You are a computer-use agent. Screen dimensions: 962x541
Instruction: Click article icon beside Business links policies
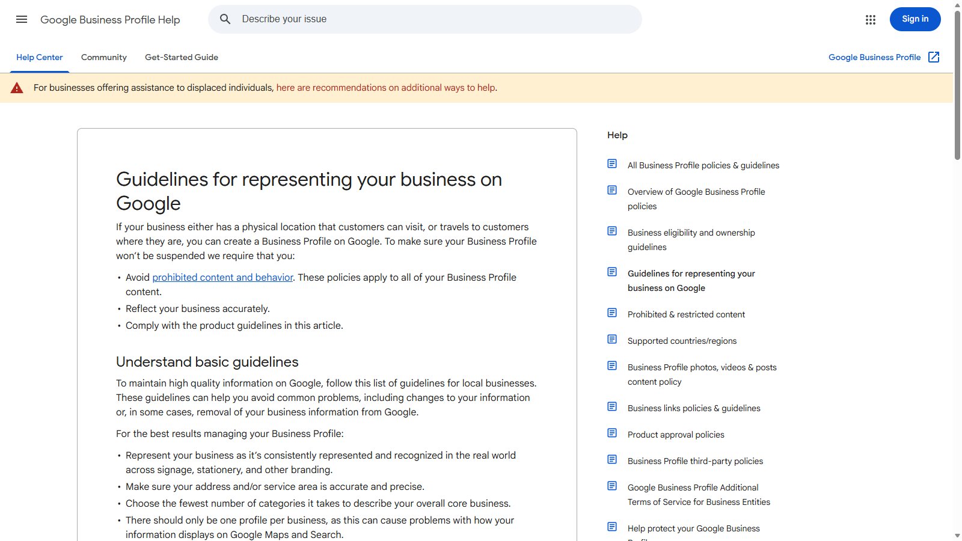612,406
